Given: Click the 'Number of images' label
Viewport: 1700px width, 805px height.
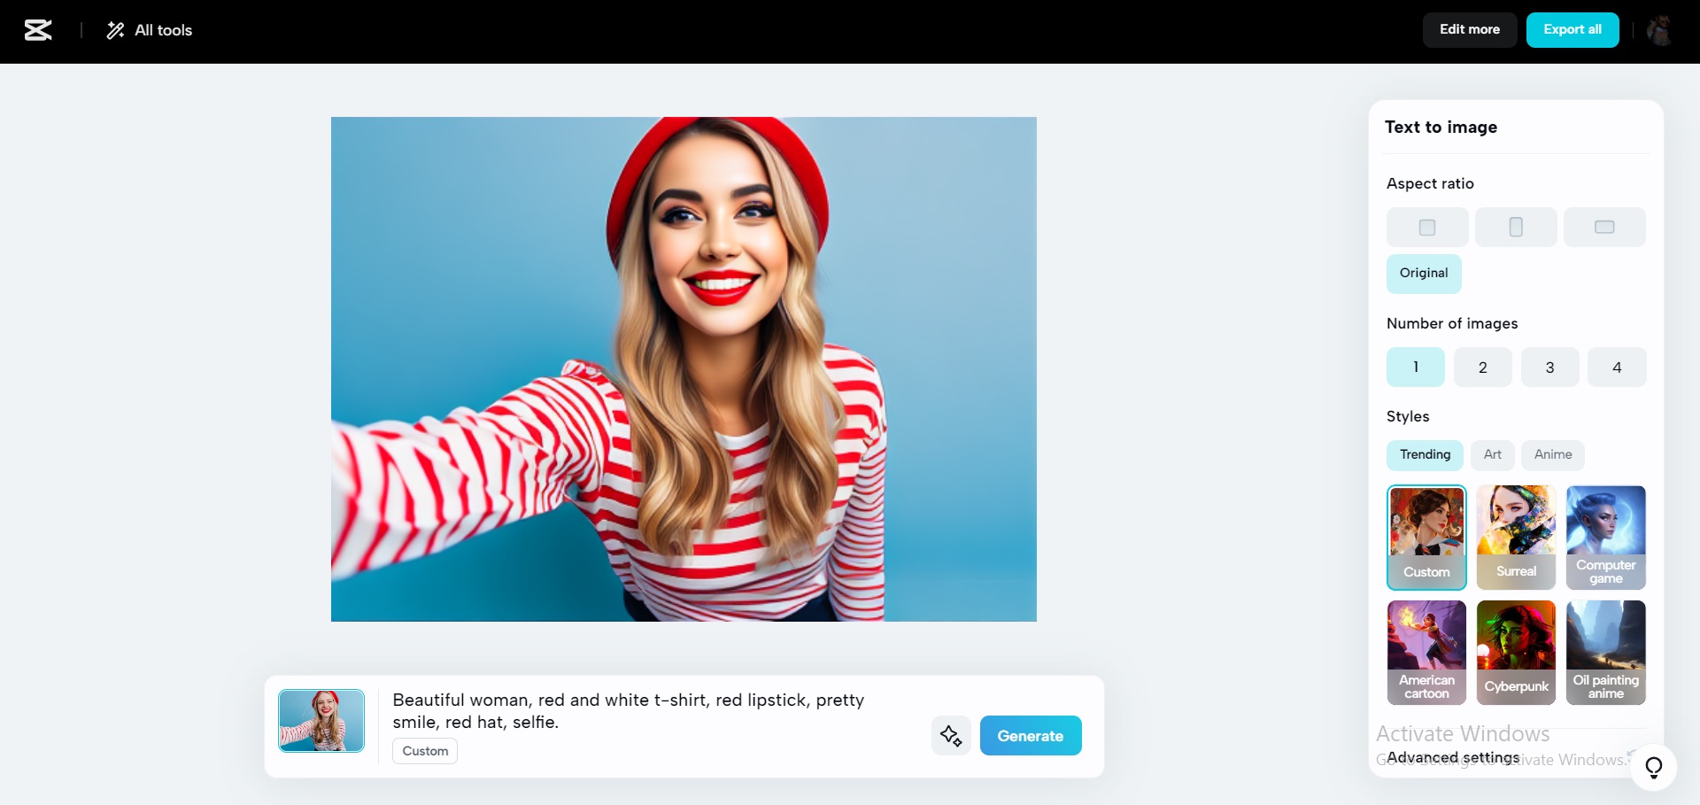Looking at the screenshot, I should tap(1452, 324).
